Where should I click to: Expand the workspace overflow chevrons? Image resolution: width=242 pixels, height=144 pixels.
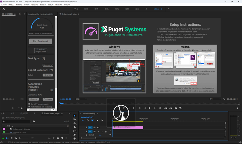pyautogui.click(x=168, y=9)
